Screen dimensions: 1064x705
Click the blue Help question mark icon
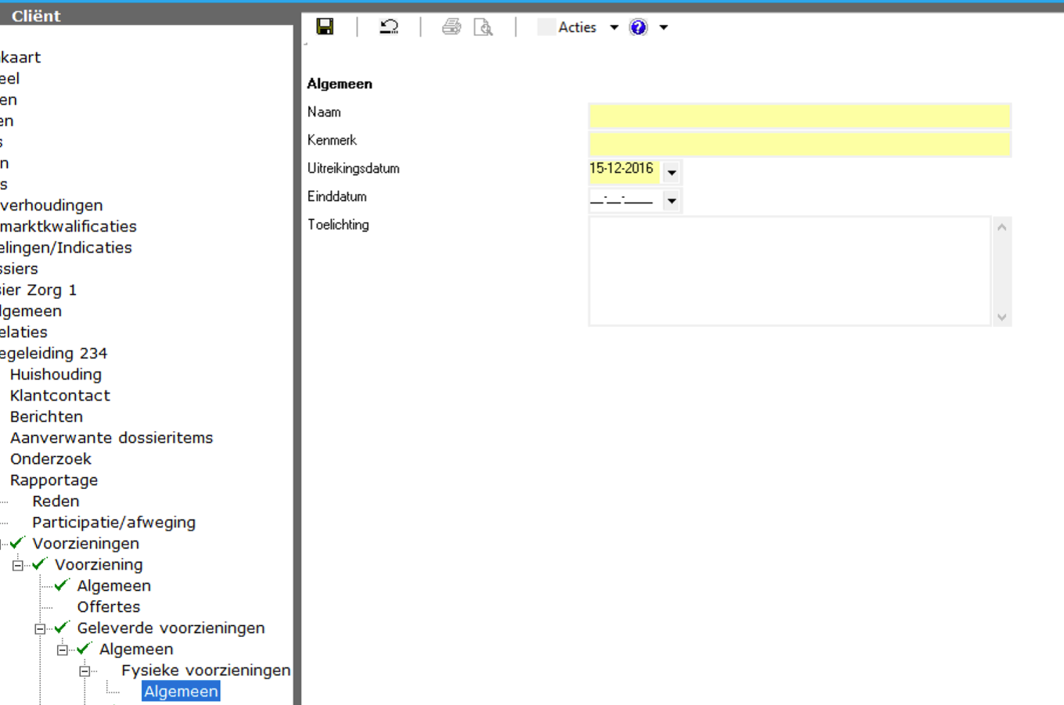638,27
